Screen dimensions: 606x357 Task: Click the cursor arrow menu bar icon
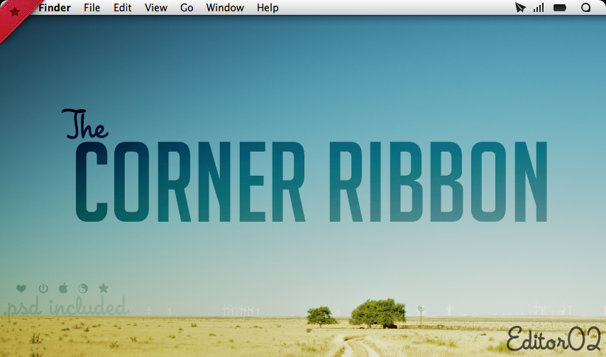pos(520,8)
